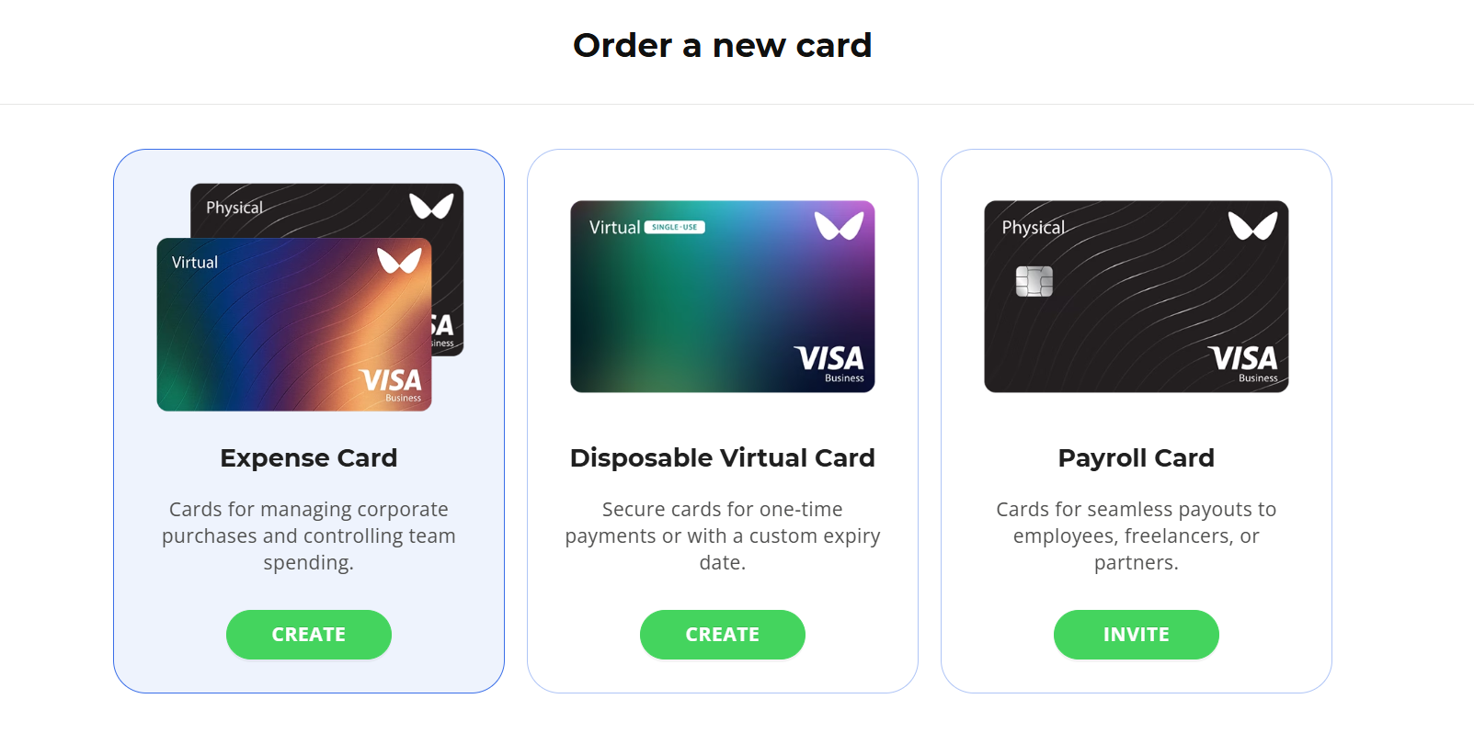
Task: Click VISA Business logo on Expense virtual card
Action: click(392, 385)
